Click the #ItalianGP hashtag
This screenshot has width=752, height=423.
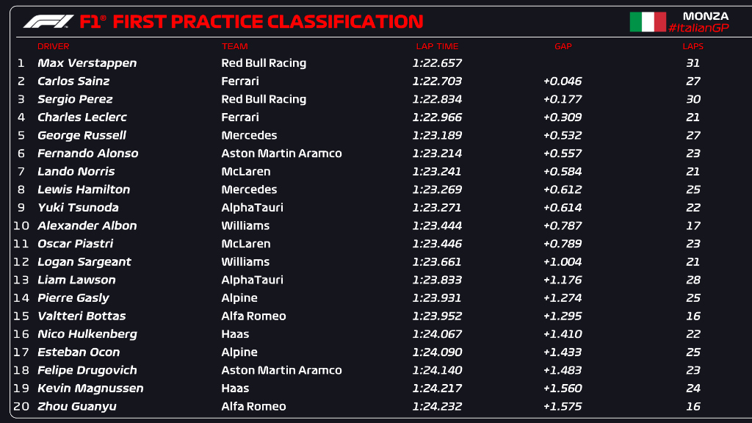pos(698,28)
